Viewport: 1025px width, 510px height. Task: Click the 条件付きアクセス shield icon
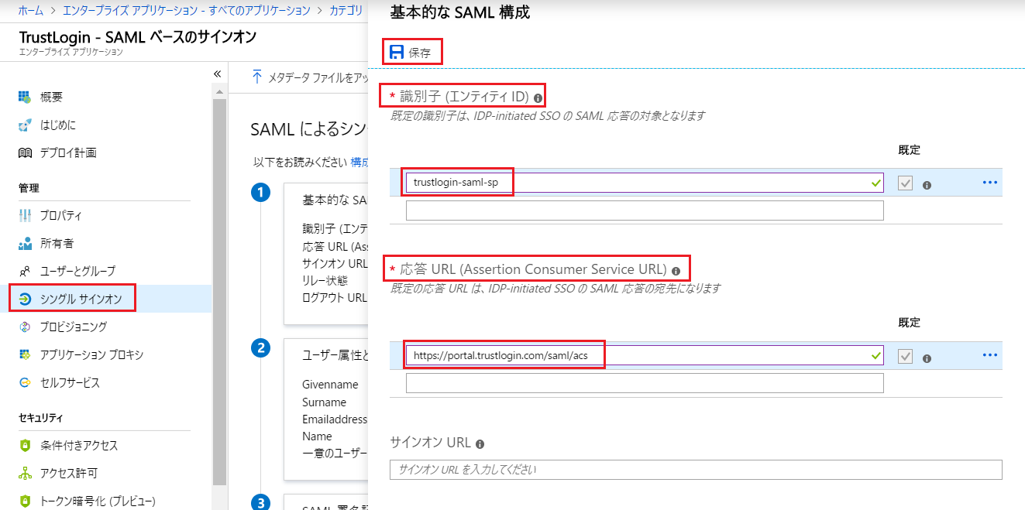[x=25, y=445]
